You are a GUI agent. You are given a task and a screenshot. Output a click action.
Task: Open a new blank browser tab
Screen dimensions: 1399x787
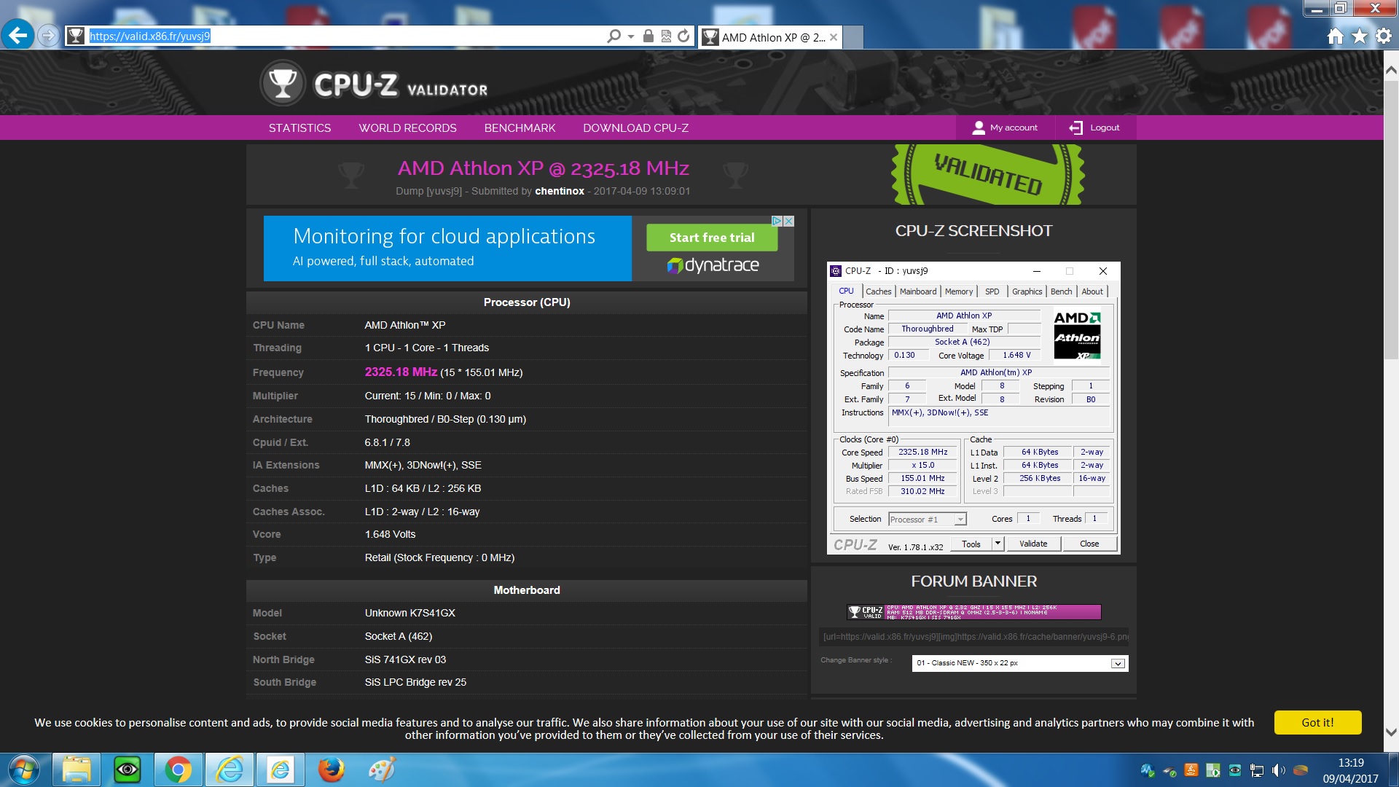pos(853,37)
